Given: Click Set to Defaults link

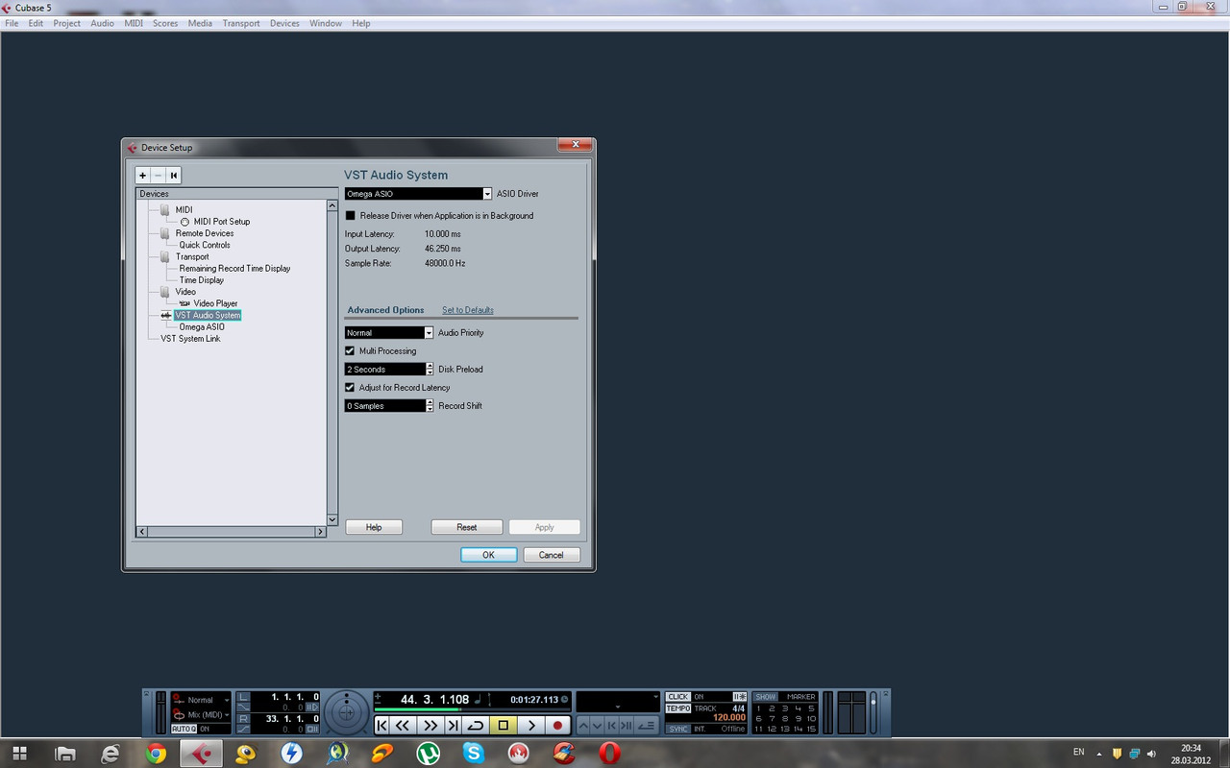Looking at the screenshot, I should point(468,310).
